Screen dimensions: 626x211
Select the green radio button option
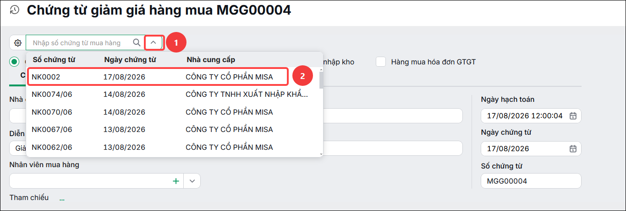14,62
